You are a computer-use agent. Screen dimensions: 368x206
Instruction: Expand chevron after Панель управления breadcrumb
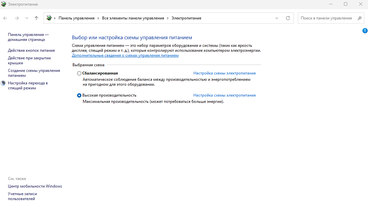pyautogui.click(x=98, y=18)
